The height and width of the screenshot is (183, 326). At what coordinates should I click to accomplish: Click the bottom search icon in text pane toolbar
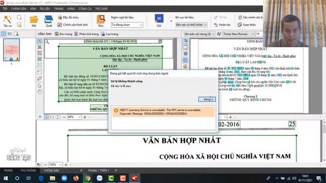tap(185, 67)
